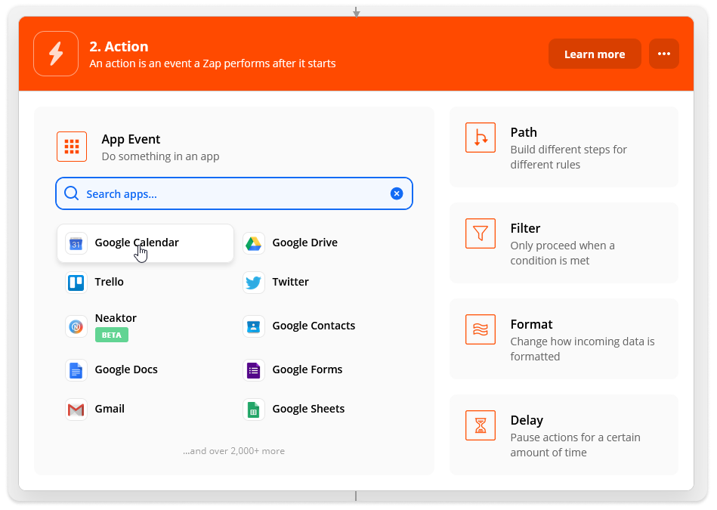Click the search magnifier icon
Screen dimensions: 717x510
(71, 193)
